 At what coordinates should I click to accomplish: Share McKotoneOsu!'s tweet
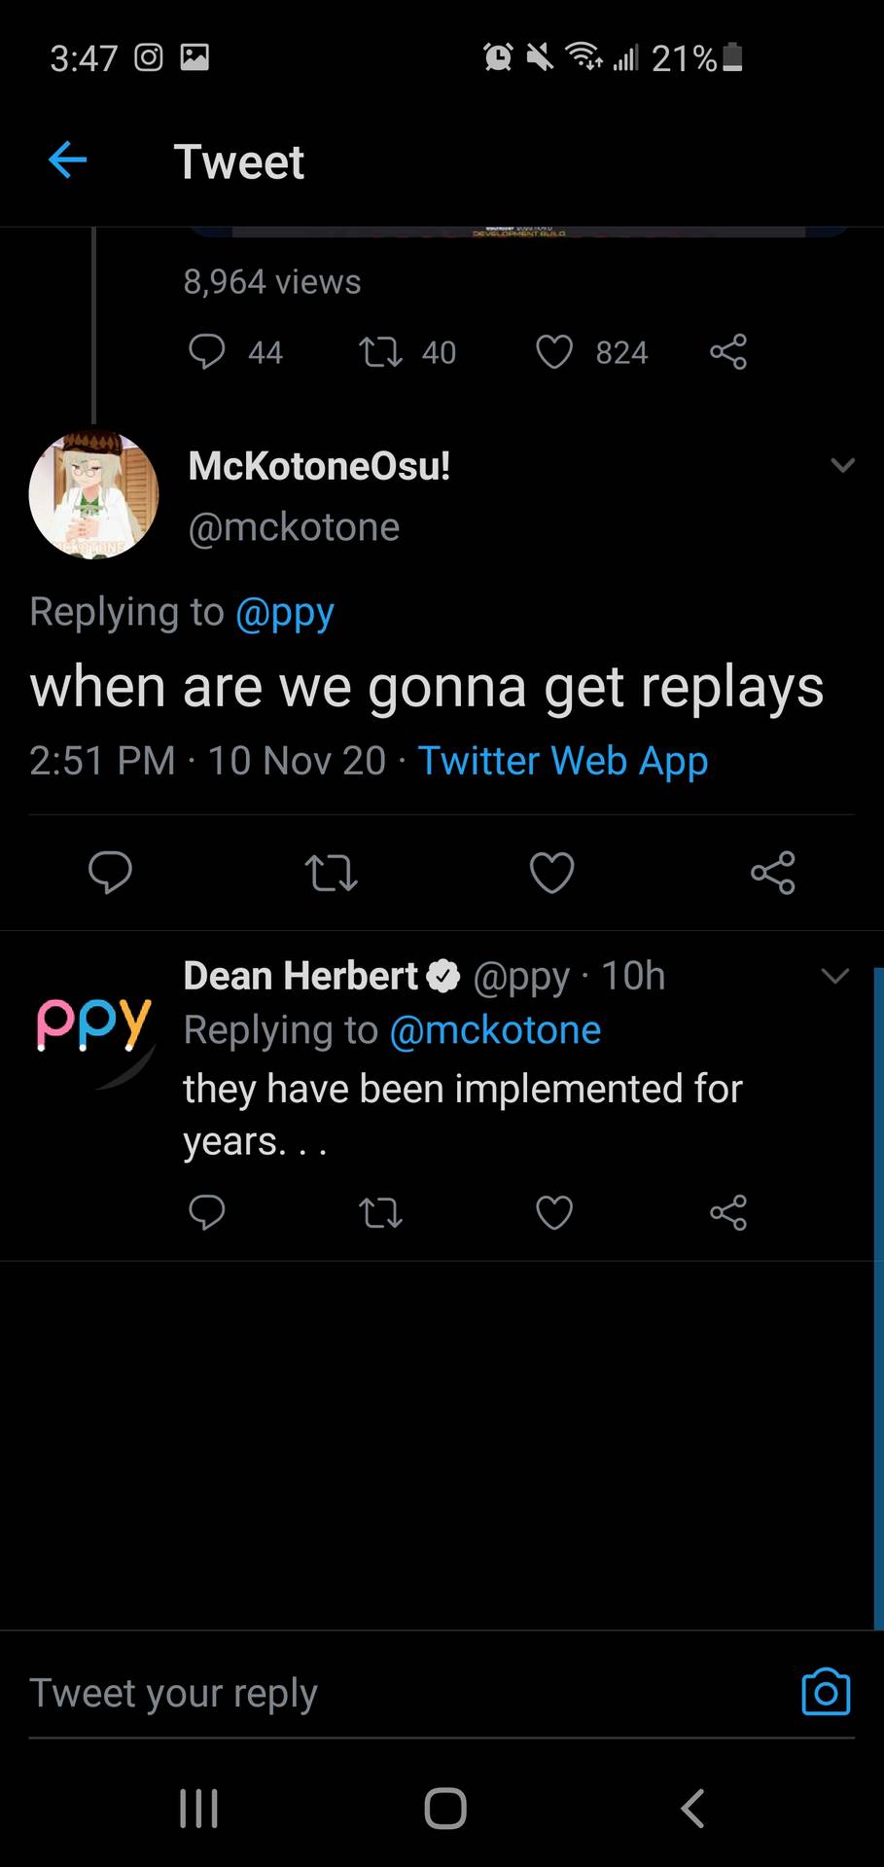coord(773,873)
